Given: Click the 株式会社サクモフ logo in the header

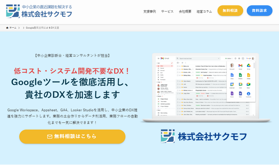Looking at the screenshot, I should pyautogui.click(x=39, y=11).
